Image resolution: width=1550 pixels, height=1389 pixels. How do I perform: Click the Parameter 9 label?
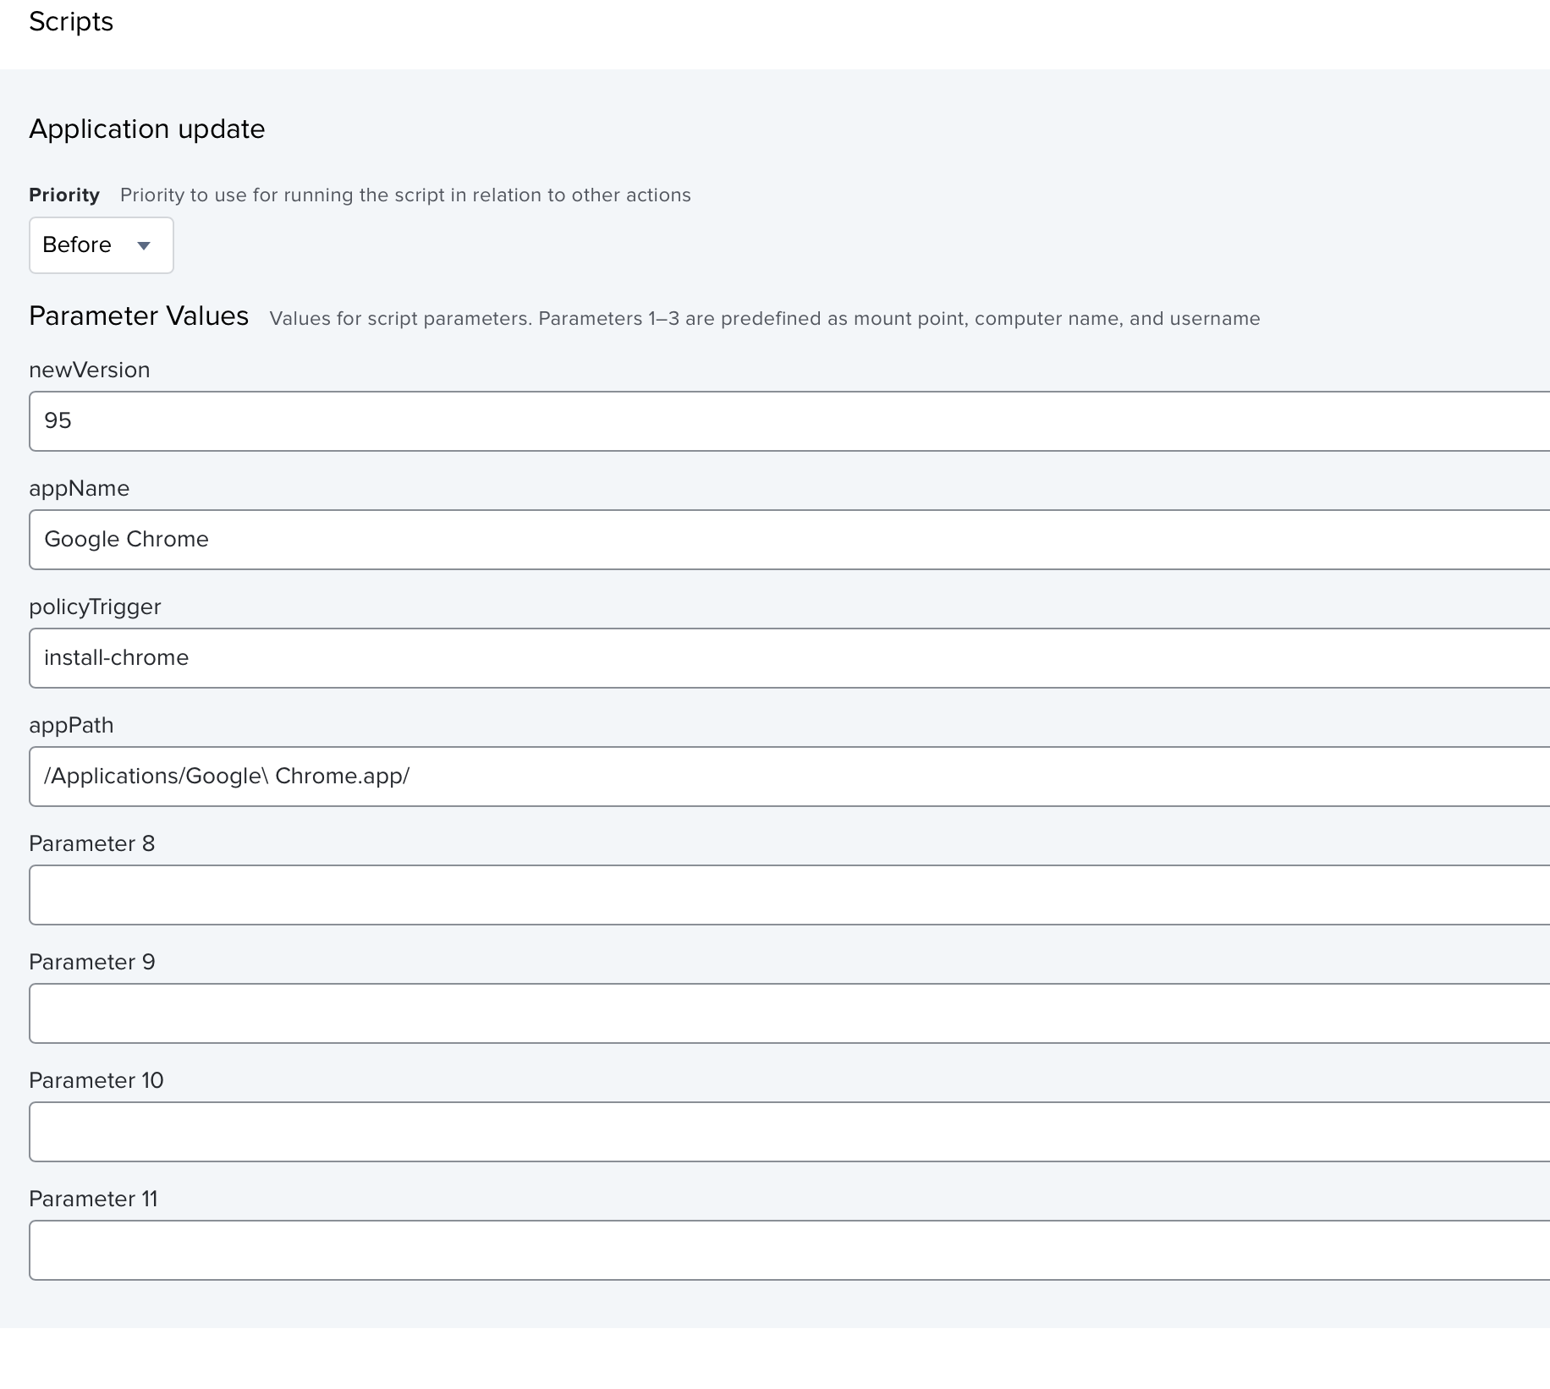pyautogui.click(x=92, y=963)
